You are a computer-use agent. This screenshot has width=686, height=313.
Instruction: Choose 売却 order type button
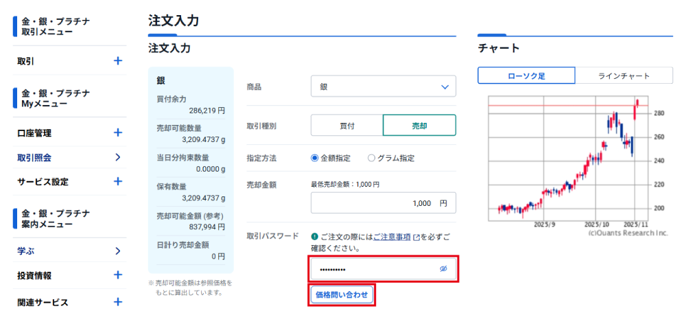tap(419, 126)
